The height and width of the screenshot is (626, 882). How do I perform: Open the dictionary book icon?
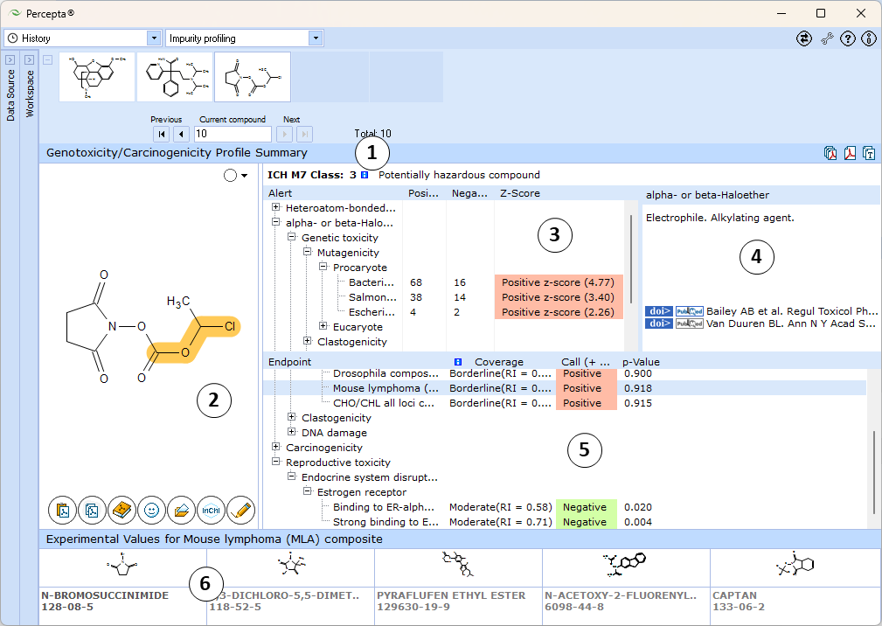click(x=122, y=510)
